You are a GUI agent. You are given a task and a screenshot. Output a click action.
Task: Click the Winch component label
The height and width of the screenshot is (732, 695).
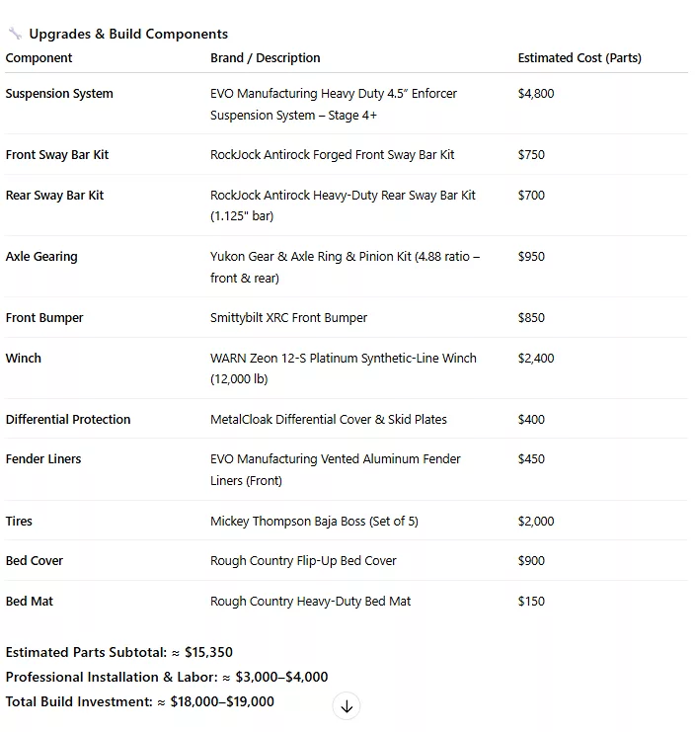[x=24, y=359]
